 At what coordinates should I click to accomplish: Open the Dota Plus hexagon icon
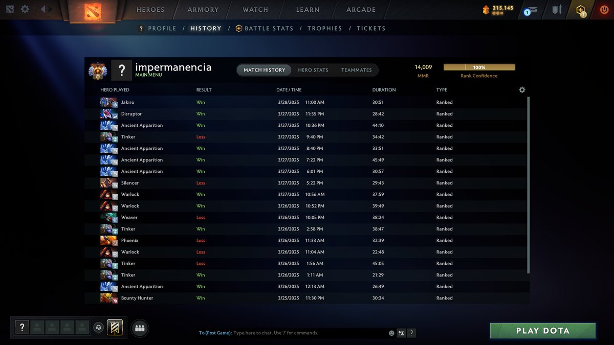click(580, 10)
